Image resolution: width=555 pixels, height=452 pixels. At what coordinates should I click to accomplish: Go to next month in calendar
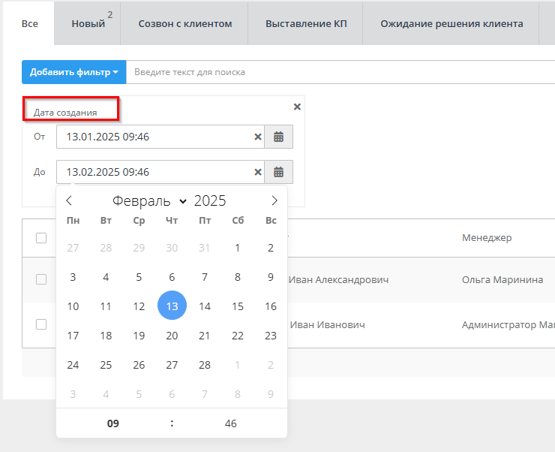(274, 200)
